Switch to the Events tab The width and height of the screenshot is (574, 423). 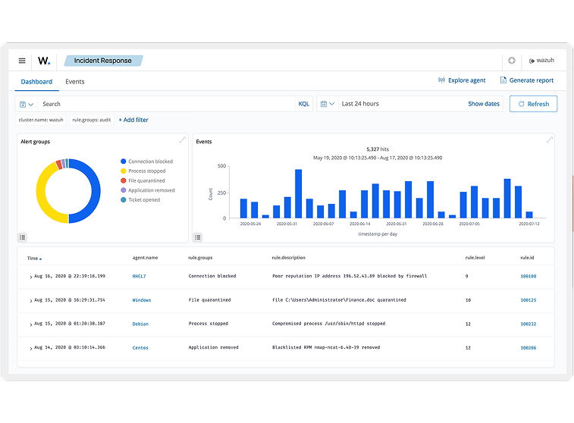[75, 81]
